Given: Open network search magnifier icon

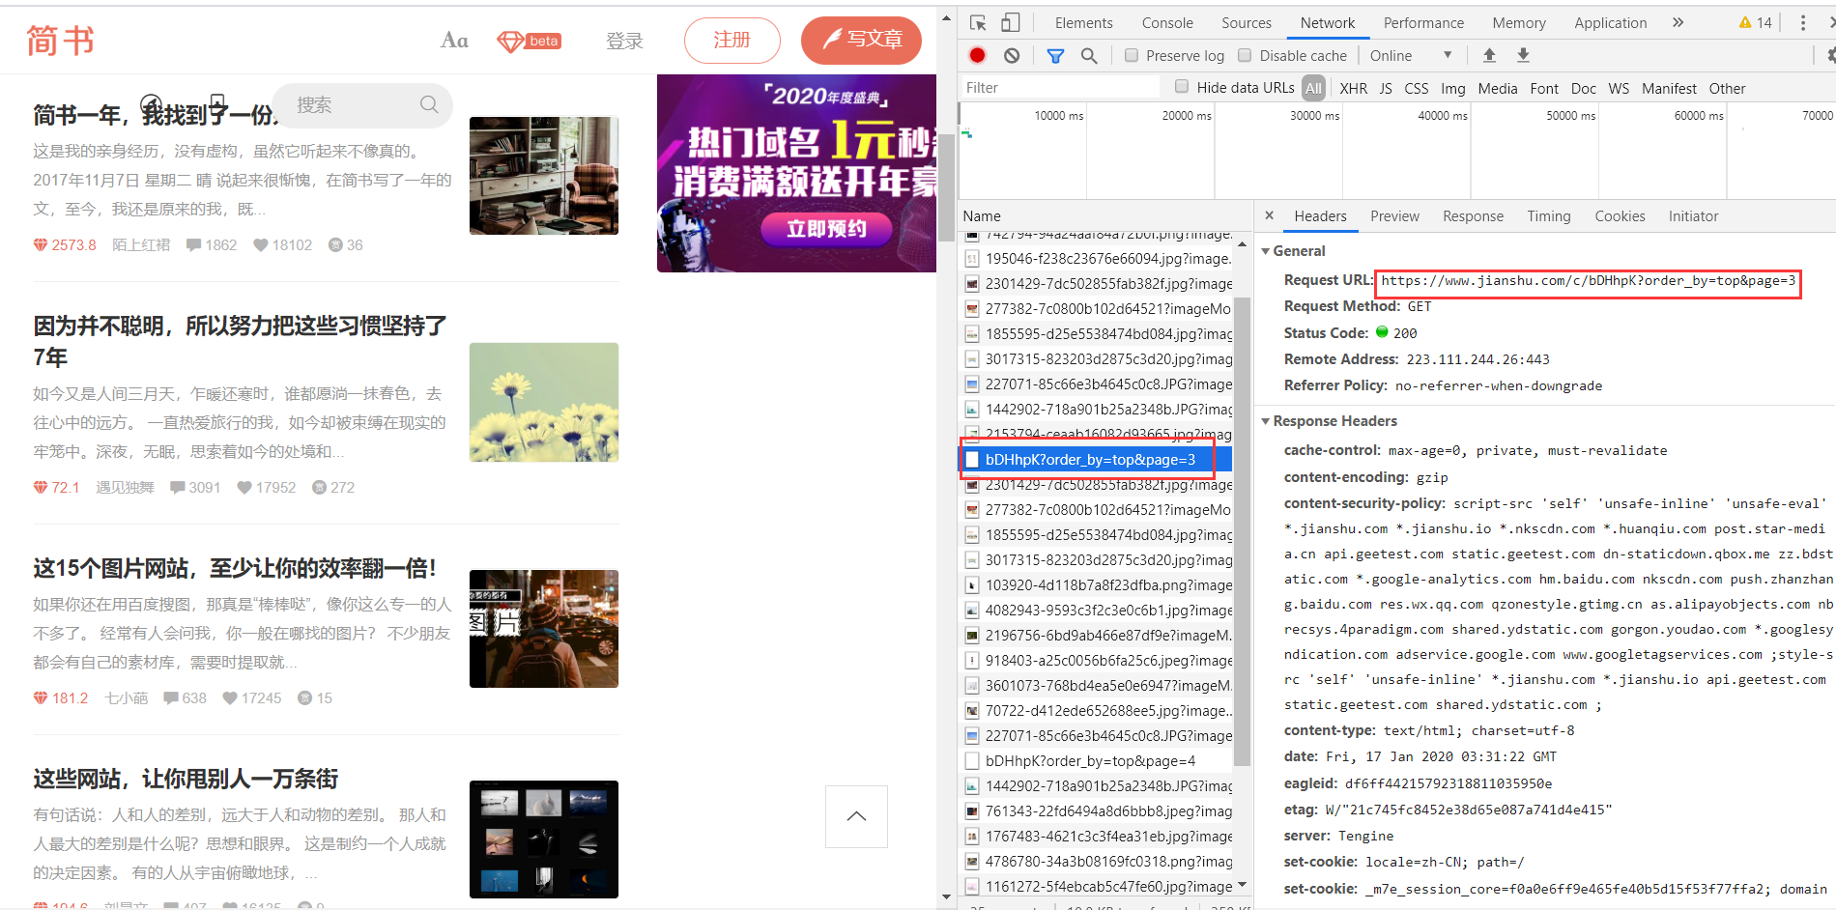Looking at the screenshot, I should pyautogui.click(x=1089, y=55).
